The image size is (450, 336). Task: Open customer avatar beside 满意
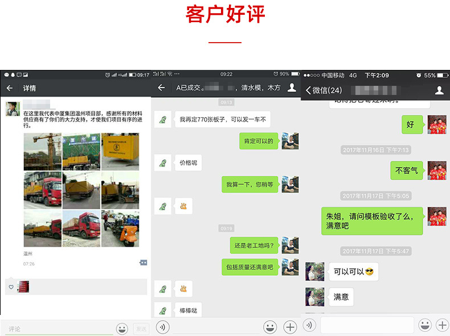point(315,297)
